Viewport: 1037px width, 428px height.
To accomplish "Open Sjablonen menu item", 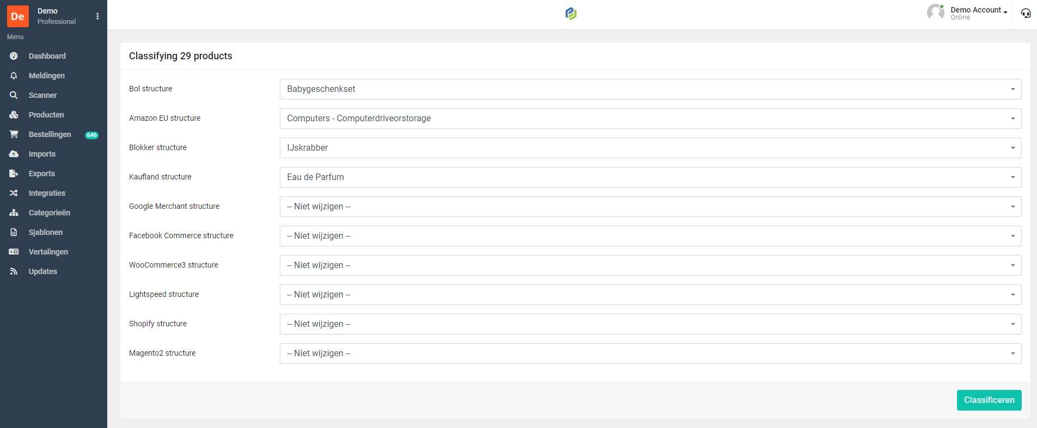I will (x=45, y=232).
